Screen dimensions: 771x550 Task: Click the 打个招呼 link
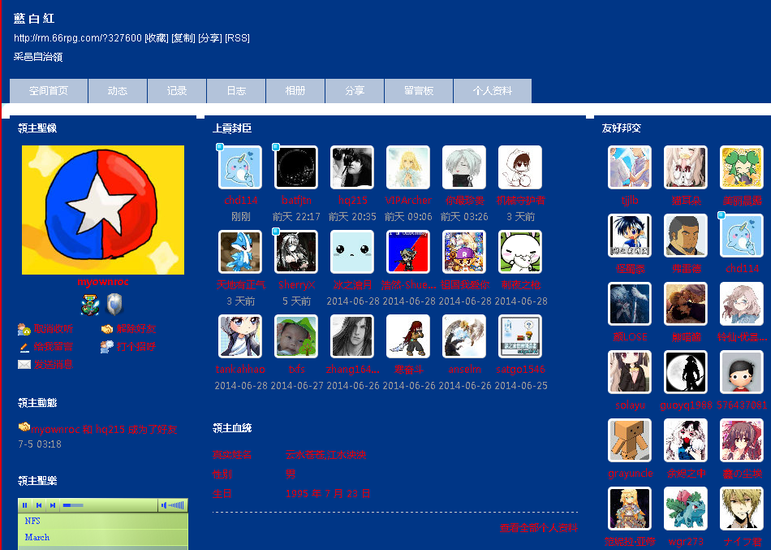click(x=136, y=347)
